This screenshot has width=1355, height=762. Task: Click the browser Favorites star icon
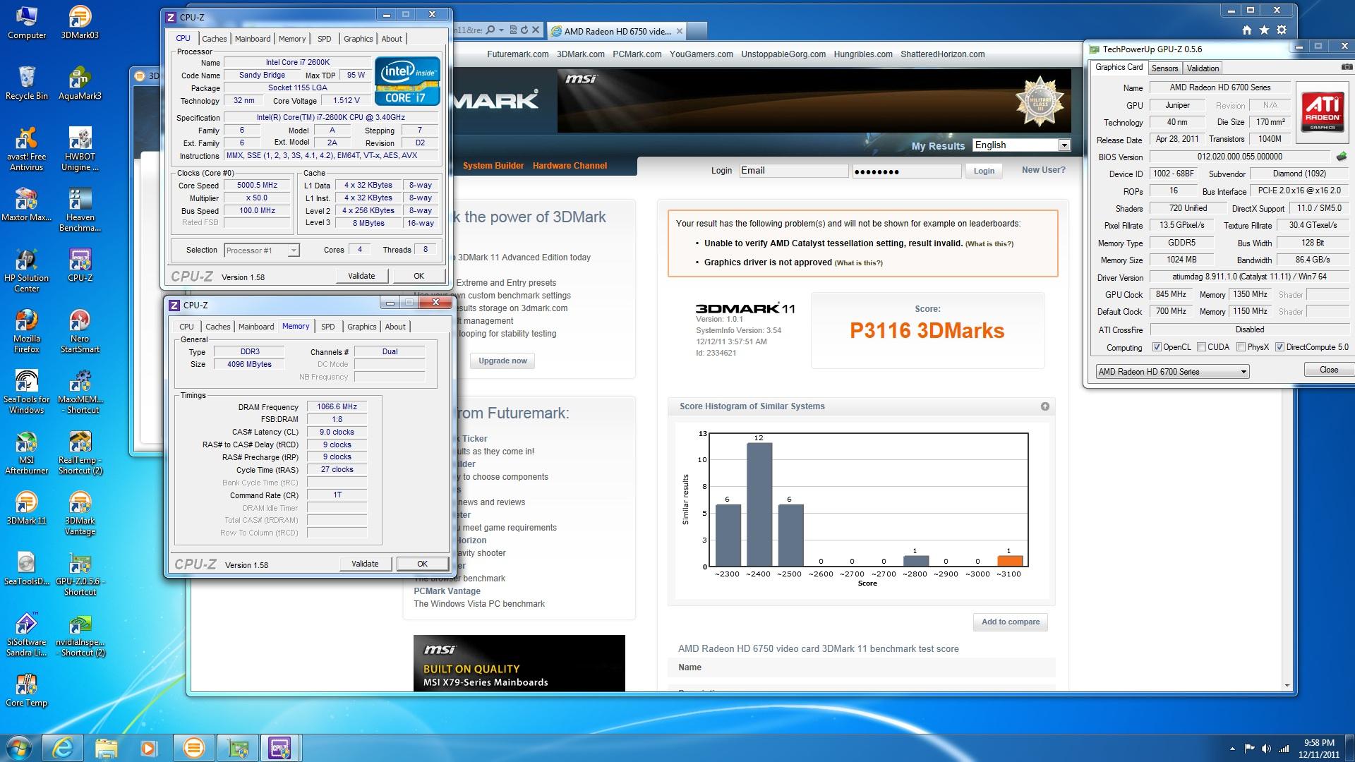[x=1264, y=30]
